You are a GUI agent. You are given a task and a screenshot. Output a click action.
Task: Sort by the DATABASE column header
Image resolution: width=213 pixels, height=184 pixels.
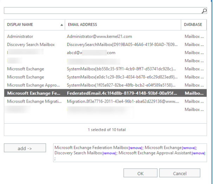pyautogui.click(x=193, y=25)
